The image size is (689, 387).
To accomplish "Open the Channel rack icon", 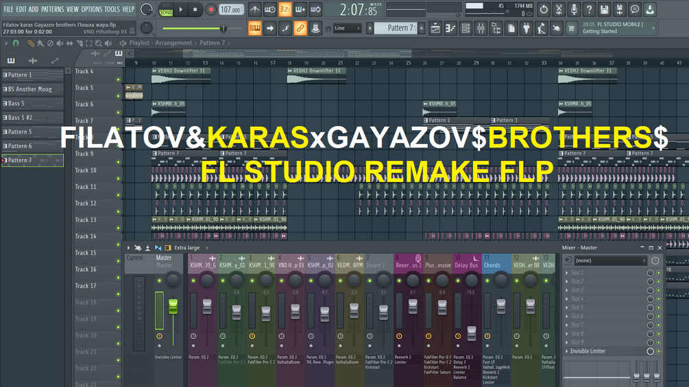I will click(x=466, y=29).
